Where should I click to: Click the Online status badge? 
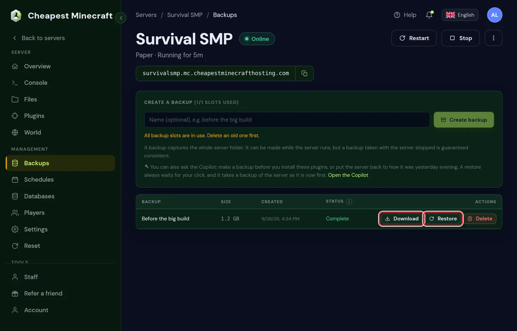click(x=257, y=39)
